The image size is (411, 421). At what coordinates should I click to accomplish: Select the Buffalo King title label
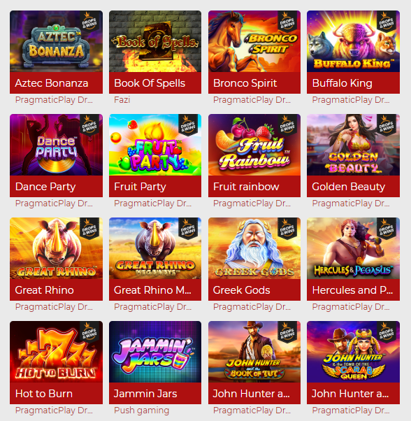pos(342,83)
